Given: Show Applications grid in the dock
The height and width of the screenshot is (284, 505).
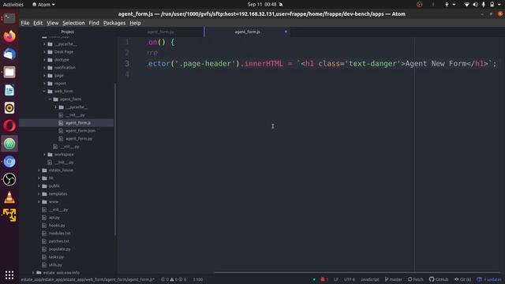Looking at the screenshot, I should coord(9,275).
